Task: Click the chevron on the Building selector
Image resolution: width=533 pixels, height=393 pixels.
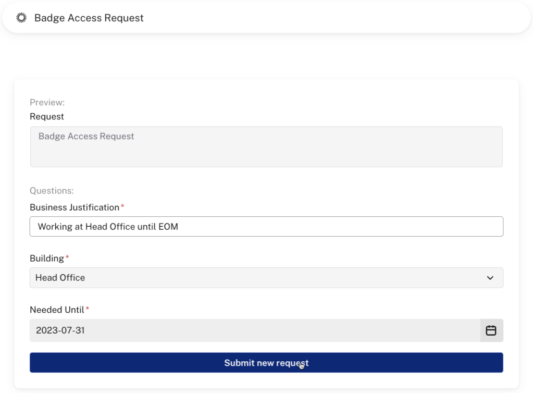Action: pyautogui.click(x=490, y=278)
